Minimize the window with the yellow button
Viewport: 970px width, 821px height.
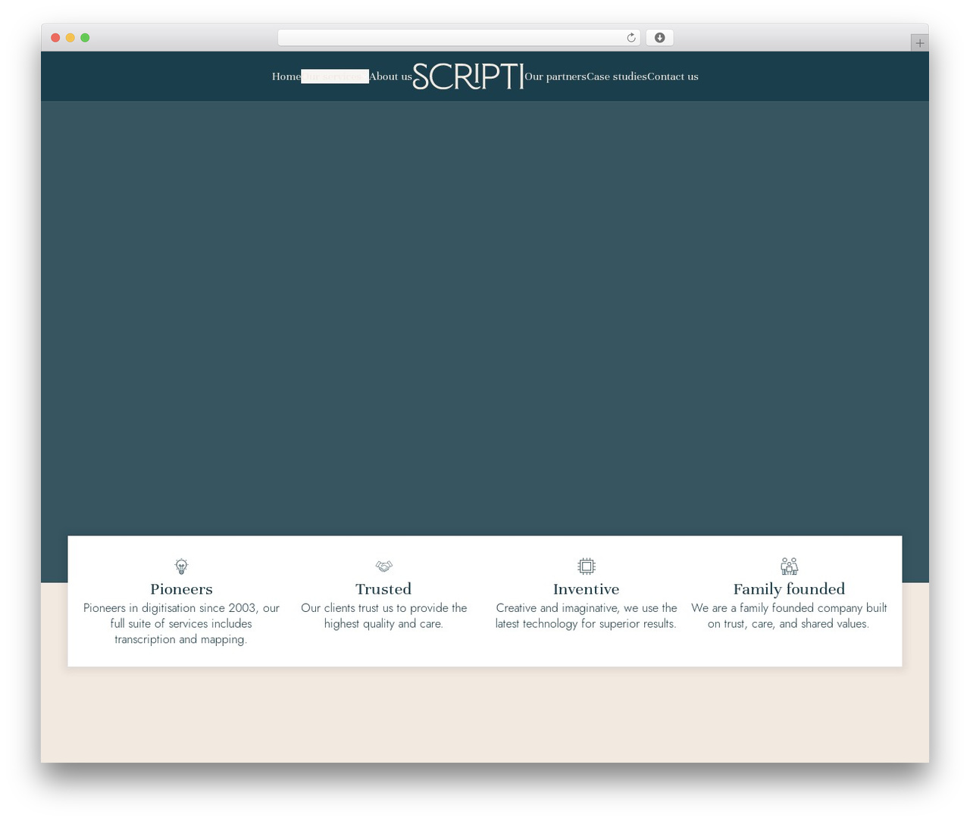pyautogui.click(x=70, y=38)
